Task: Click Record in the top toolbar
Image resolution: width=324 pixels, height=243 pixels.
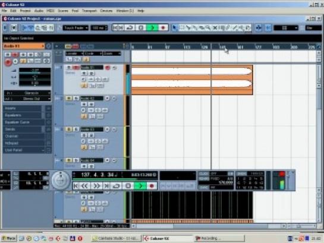Action: point(163,28)
